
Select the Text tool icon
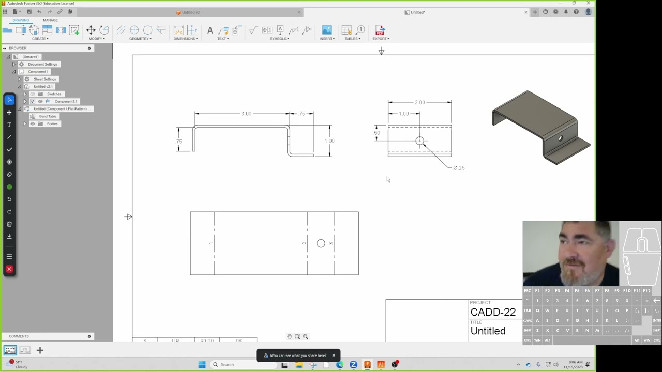click(x=210, y=30)
